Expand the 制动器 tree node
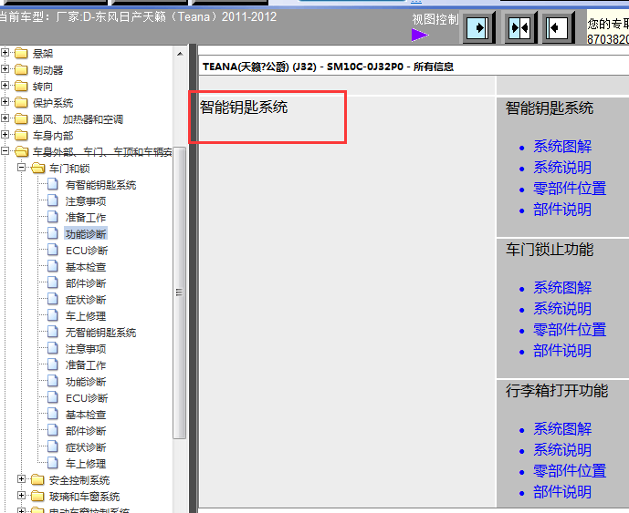Viewport: 629px width, 513px height. [x=5, y=69]
